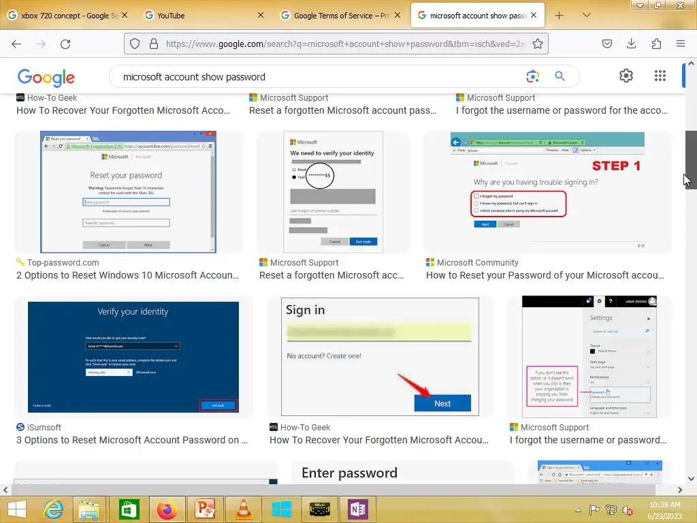Open 3 Options to Reset Microsoft Account link

point(132,440)
